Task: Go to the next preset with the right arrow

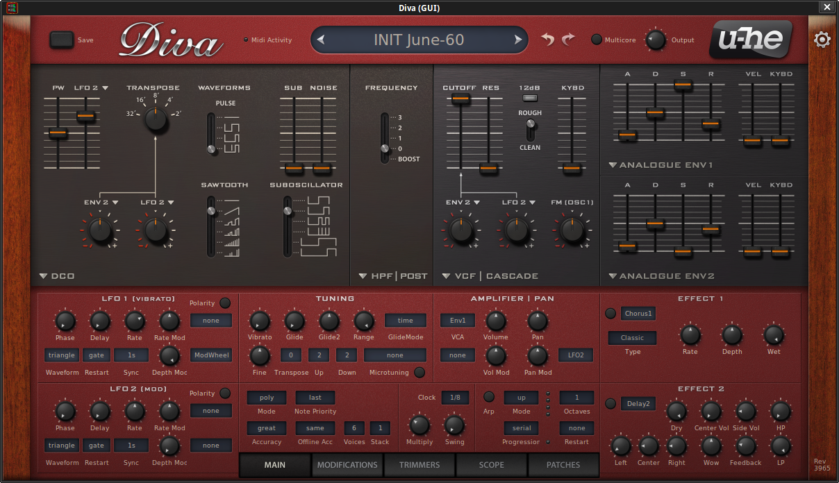Action: [x=518, y=40]
